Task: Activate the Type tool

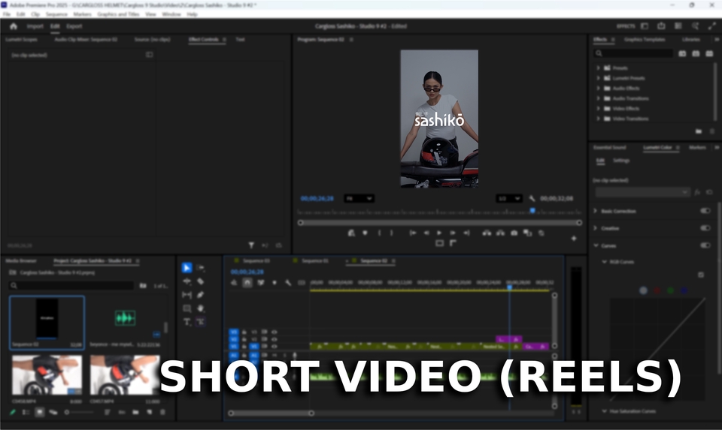Action: pyautogui.click(x=187, y=322)
